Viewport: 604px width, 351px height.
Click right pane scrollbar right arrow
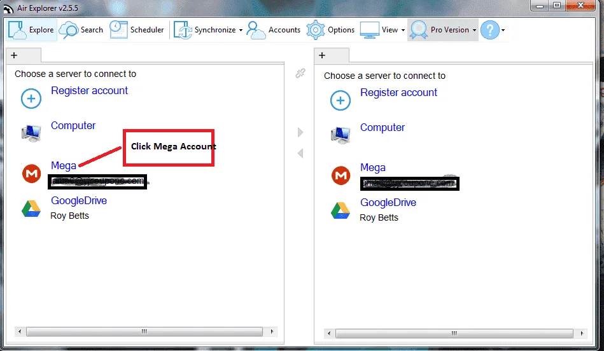582,333
